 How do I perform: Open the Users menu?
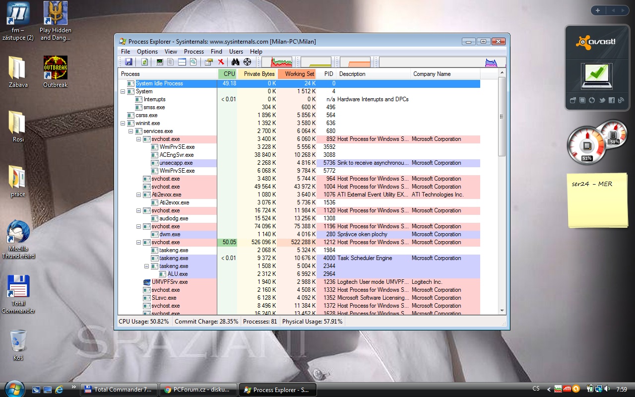pos(236,52)
